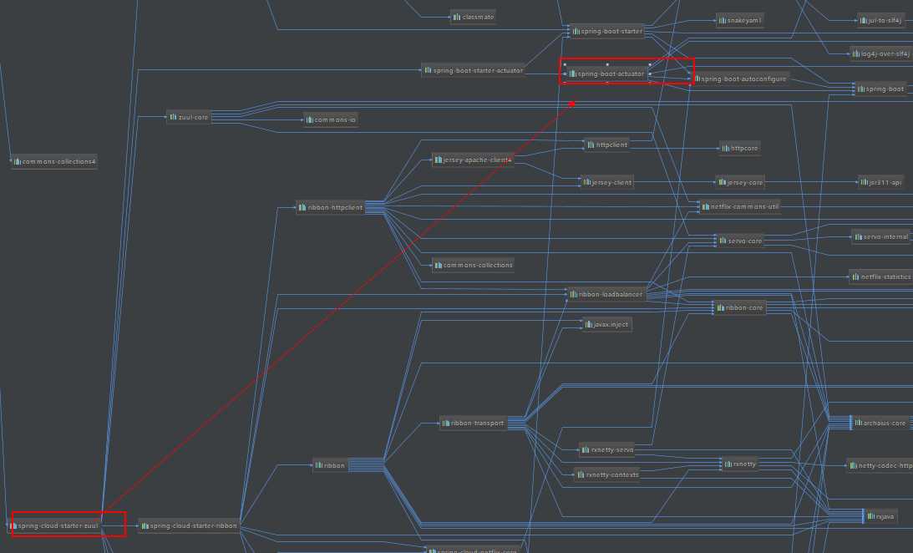Click the rxnetty-servo library icon
The width and height of the screenshot is (913, 553).
(586, 449)
